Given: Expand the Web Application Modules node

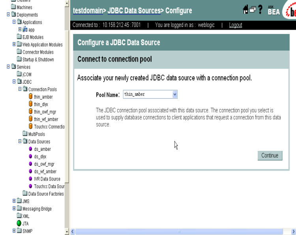Looking at the screenshot, I should (14, 44).
